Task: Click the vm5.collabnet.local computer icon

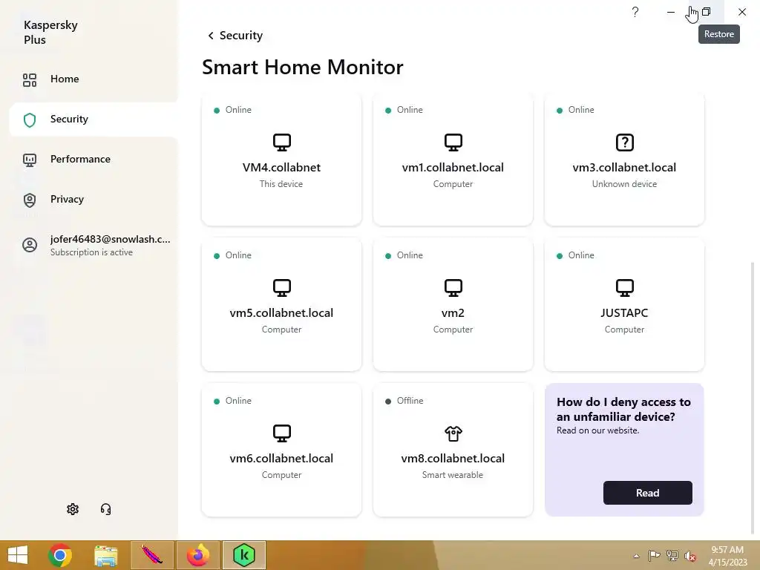Action: pos(281,288)
